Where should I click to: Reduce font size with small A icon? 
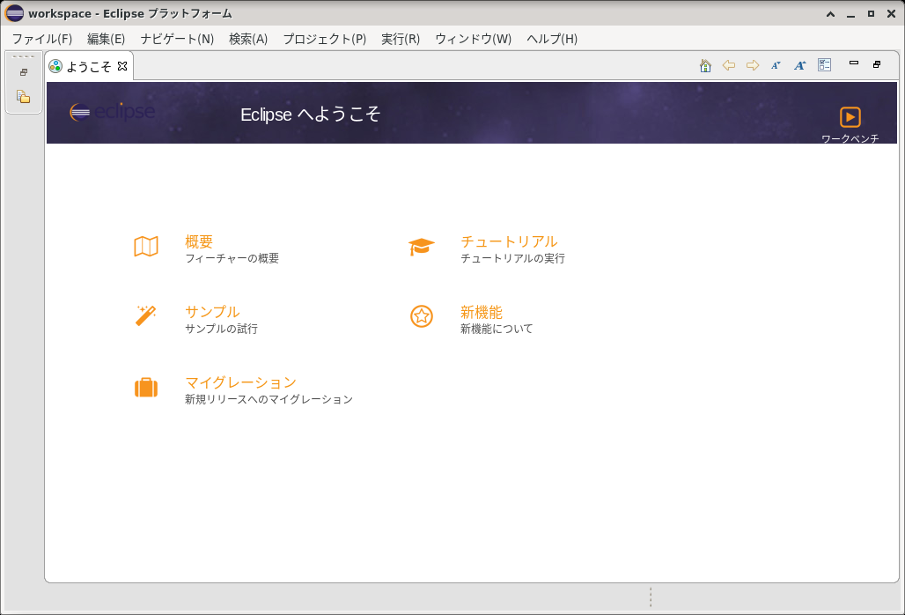(776, 65)
